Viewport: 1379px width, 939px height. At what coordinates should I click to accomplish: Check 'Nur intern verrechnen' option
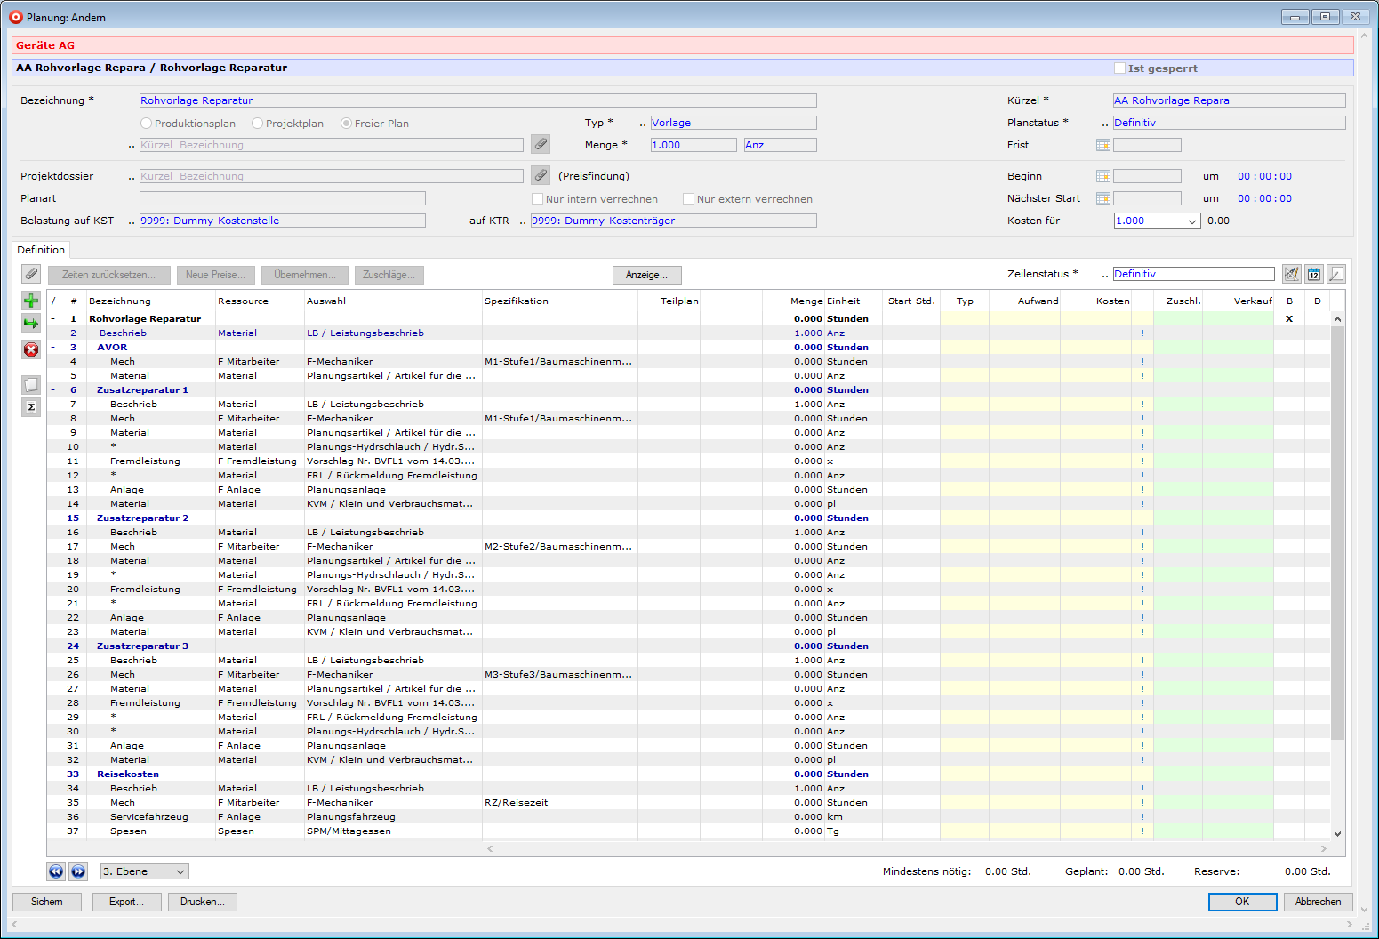click(x=537, y=199)
